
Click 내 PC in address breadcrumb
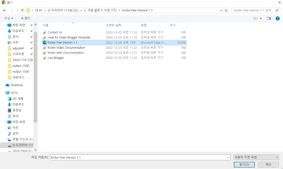pos(39,11)
